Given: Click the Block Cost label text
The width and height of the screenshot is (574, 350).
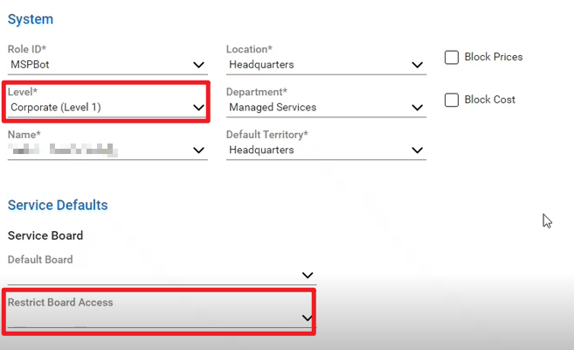Looking at the screenshot, I should 490,100.
